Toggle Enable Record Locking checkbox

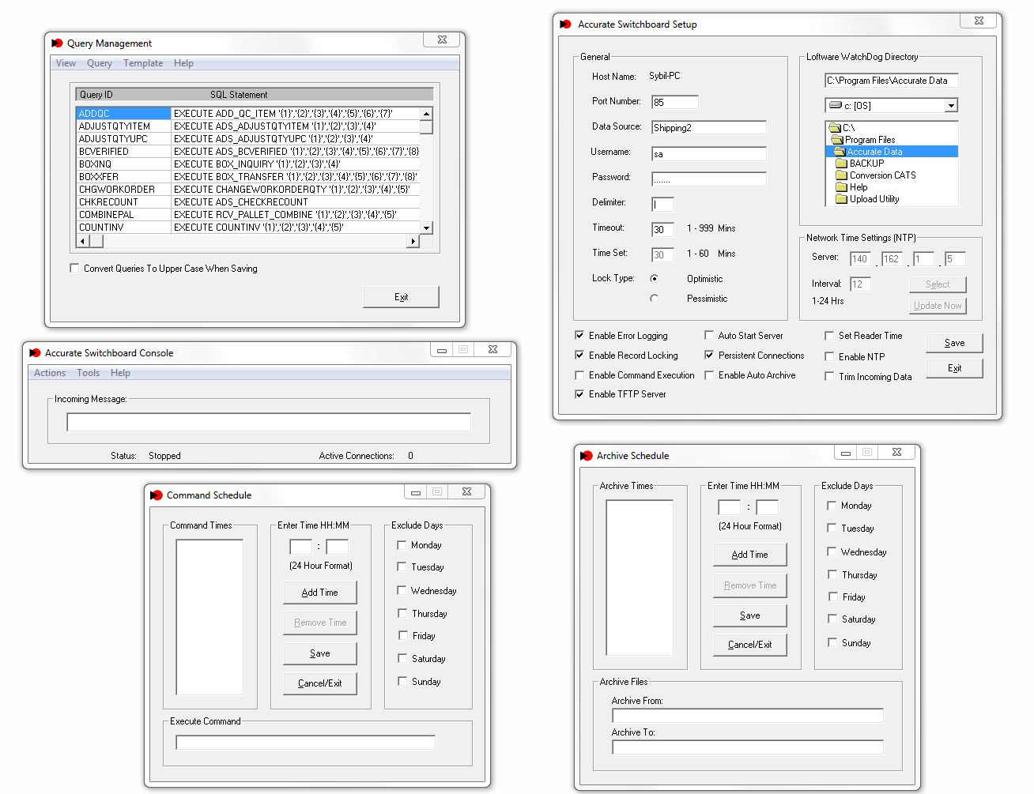click(579, 356)
